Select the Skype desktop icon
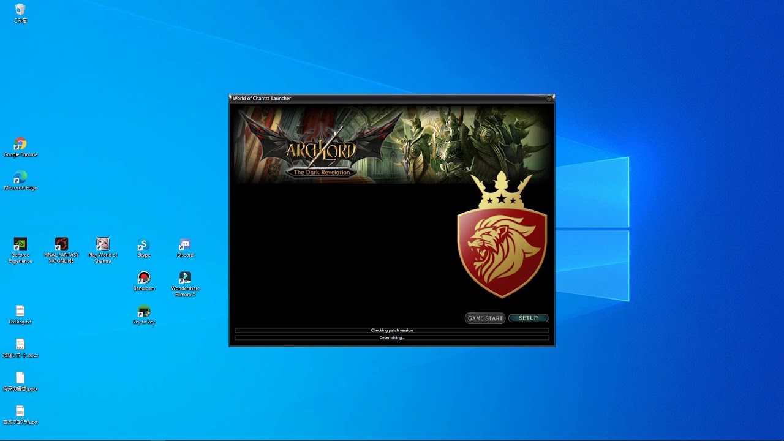784x441 pixels. (144, 248)
